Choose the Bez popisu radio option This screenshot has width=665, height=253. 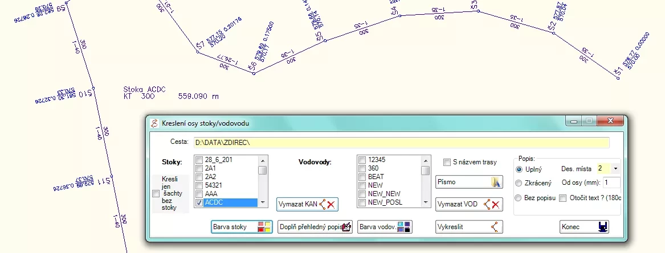click(519, 198)
